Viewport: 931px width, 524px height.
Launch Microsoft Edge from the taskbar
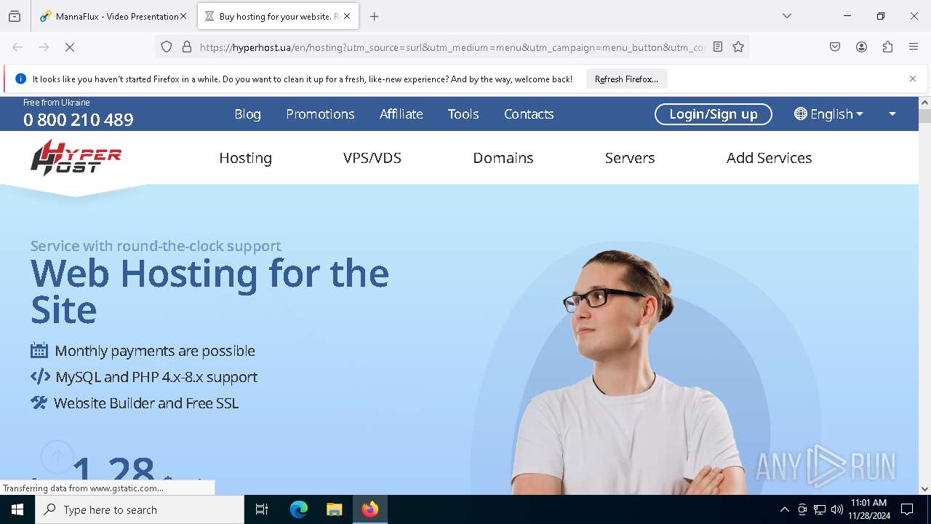[299, 509]
